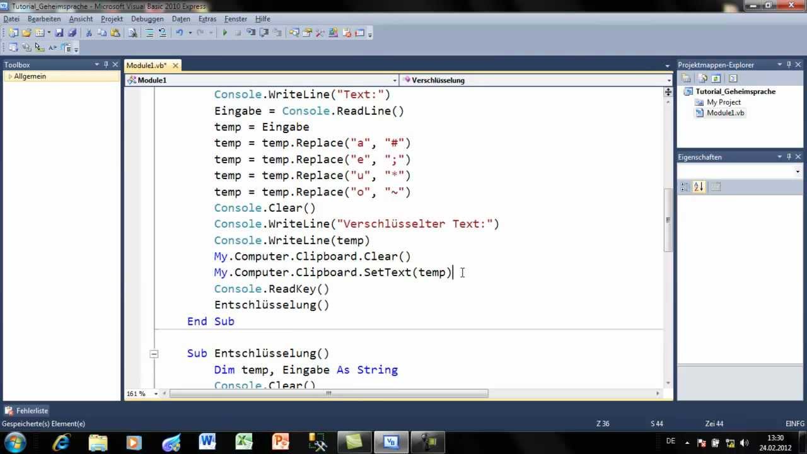Viewport: 807px width, 454px height.
Task: Open the Debuggen menu
Action: pyautogui.click(x=148, y=19)
